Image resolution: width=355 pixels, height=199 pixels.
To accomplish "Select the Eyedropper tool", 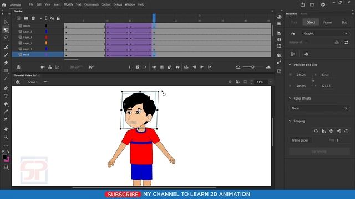I will coord(6,112).
